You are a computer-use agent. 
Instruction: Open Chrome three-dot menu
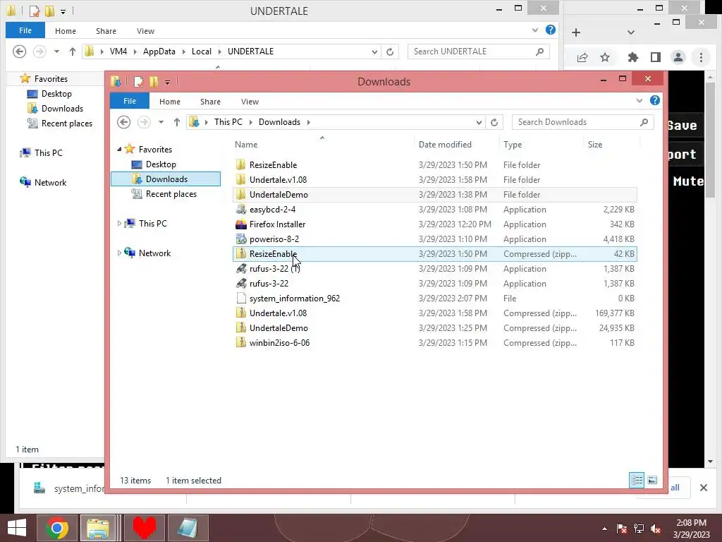[x=701, y=57]
